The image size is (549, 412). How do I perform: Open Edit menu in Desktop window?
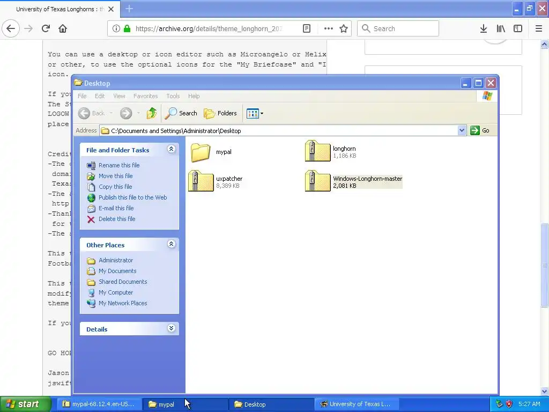pos(99,96)
